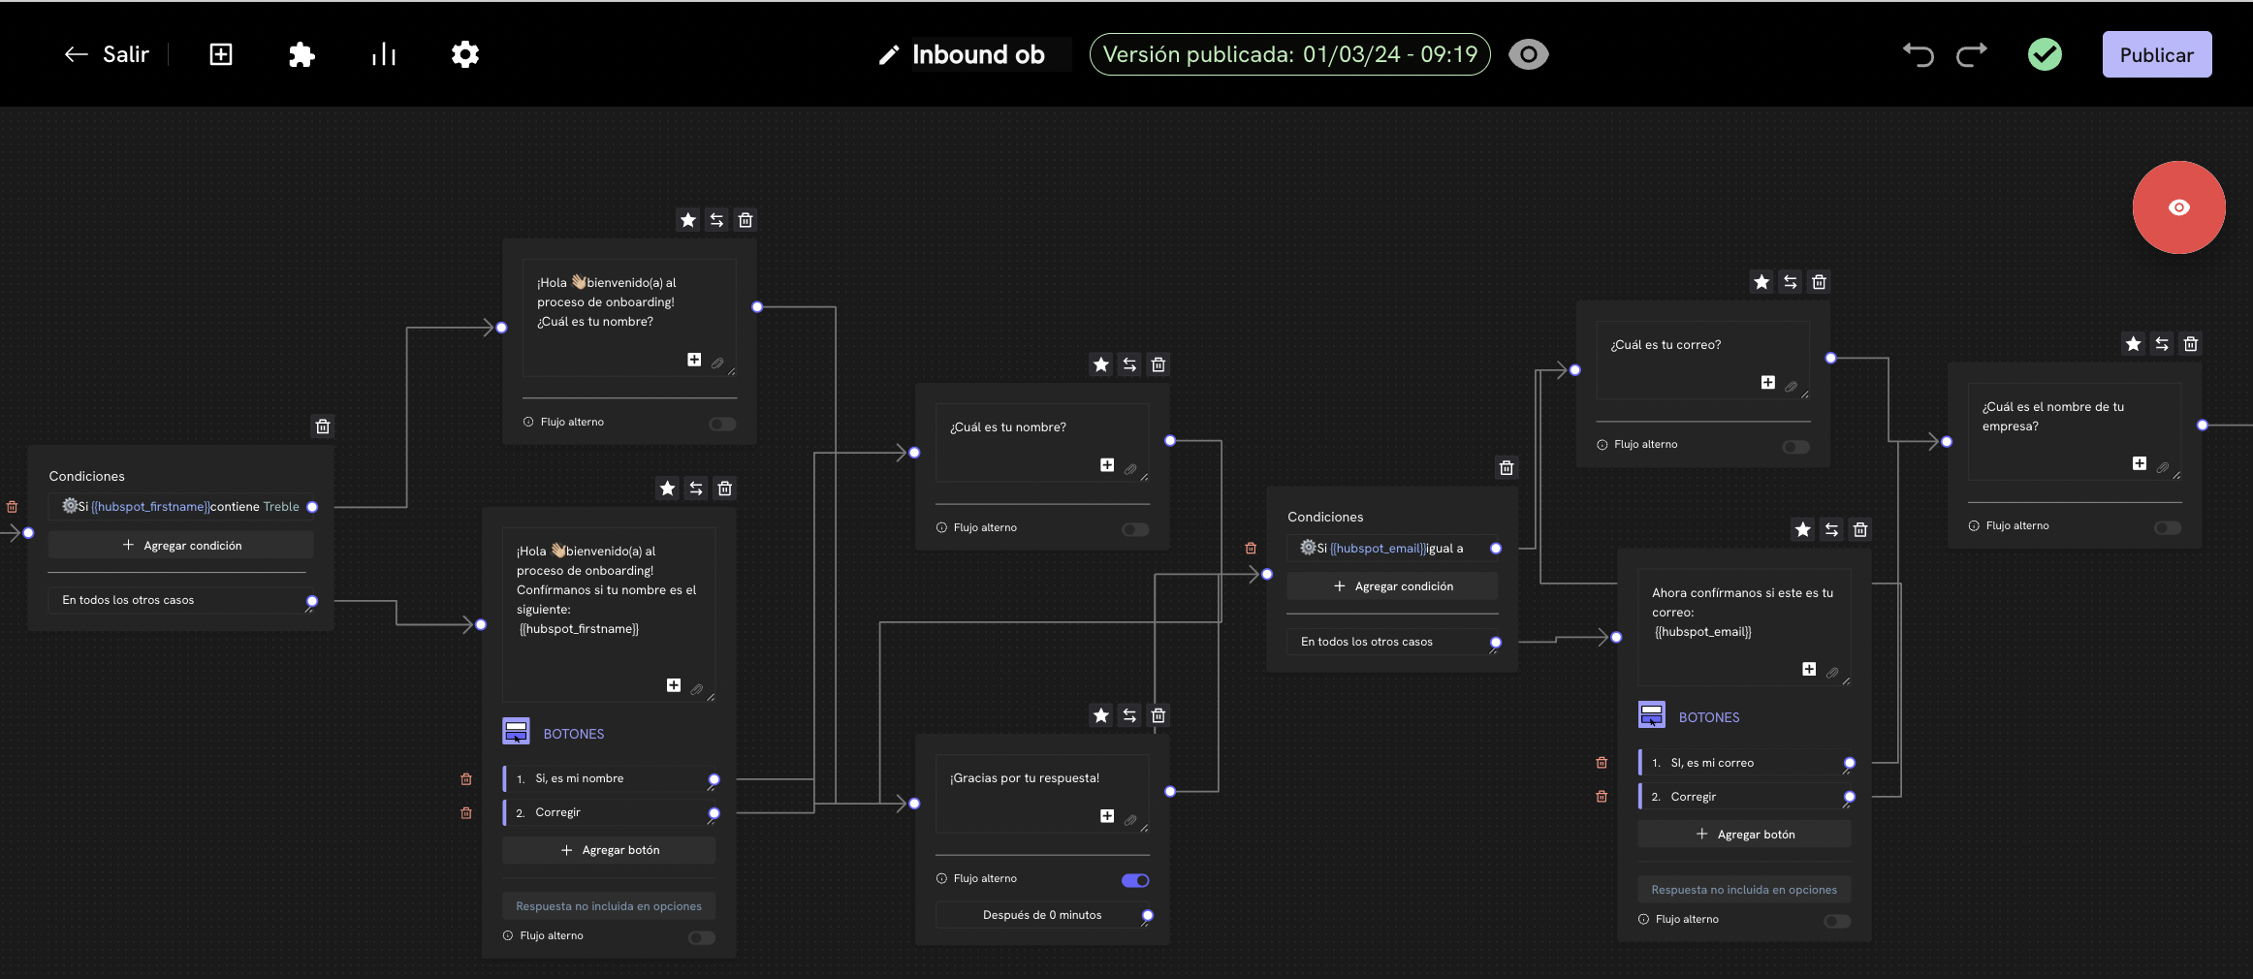Delete Corregir button in confirm name block
This screenshot has width=2253, height=979.
click(x=466, y=813)
